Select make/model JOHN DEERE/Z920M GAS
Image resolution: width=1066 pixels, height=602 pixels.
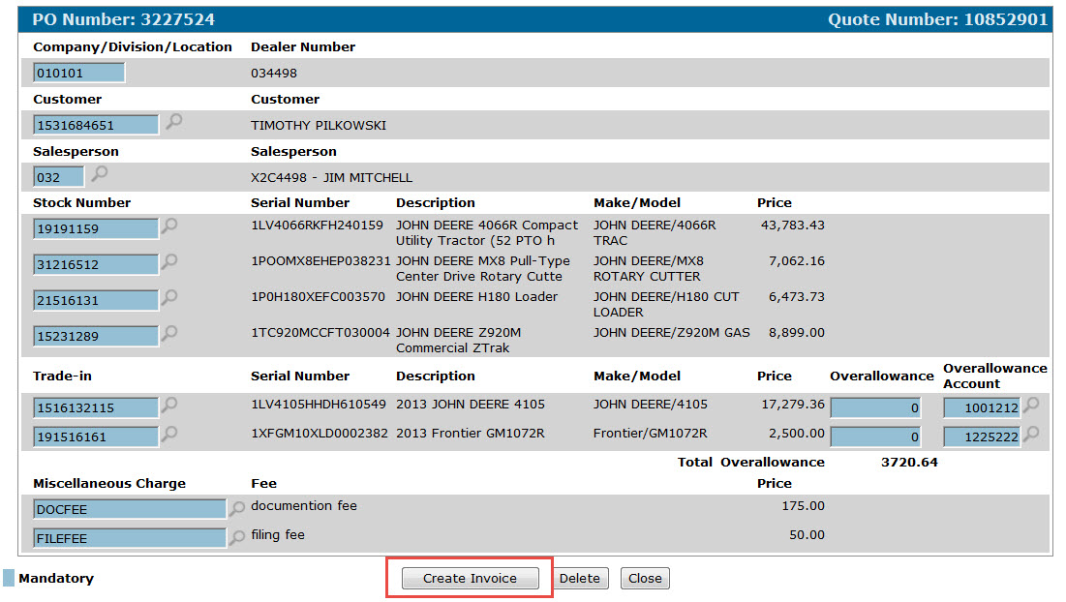(672, 333)
